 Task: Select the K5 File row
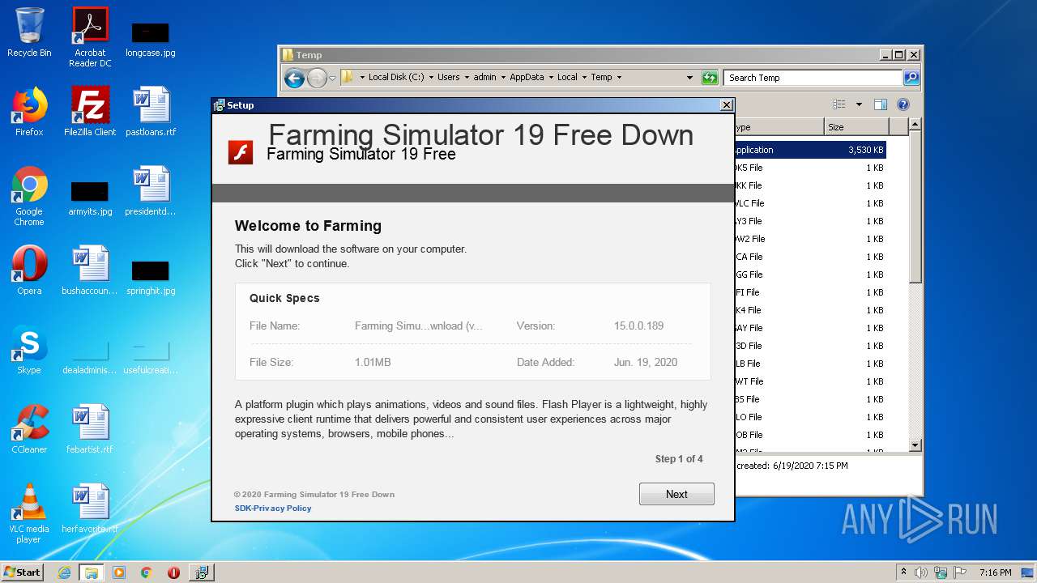(809, 168)
